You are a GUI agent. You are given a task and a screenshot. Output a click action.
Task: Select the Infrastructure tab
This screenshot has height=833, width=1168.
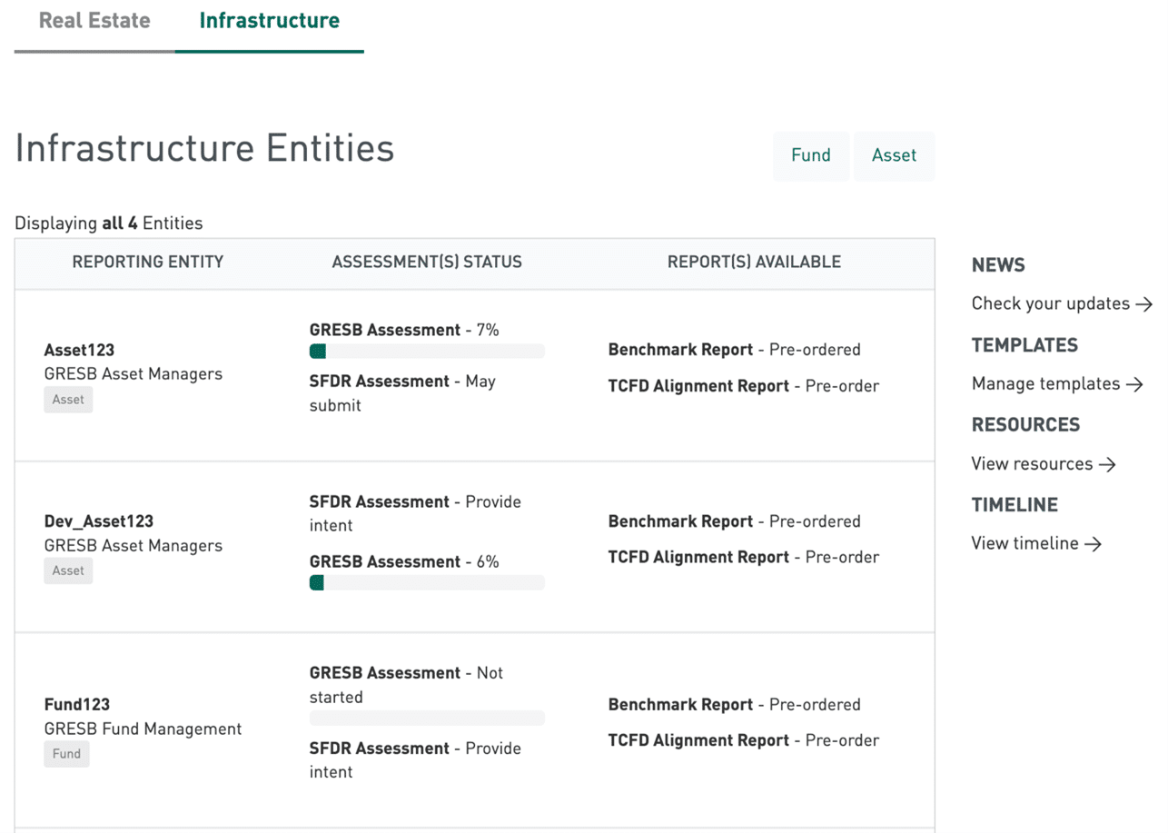pos(269,21)
